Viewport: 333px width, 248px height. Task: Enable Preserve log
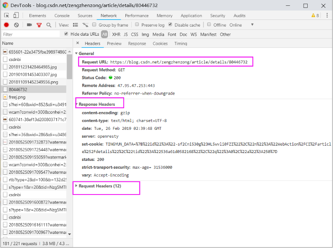pos(137,25)
